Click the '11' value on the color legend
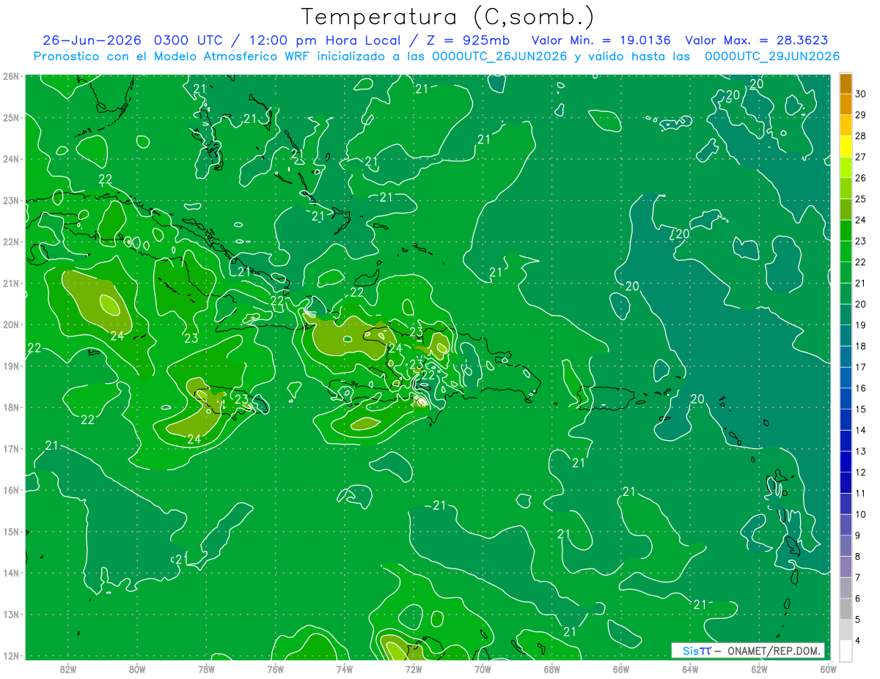Viewport: 880px width, 679px height. pyautogui.click(x=861, y=494)
